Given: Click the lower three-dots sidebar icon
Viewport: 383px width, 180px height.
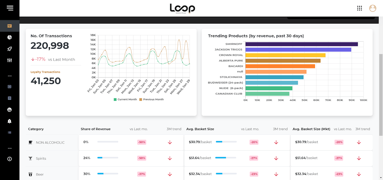Looking at the screenshot, I should (9, 148).
